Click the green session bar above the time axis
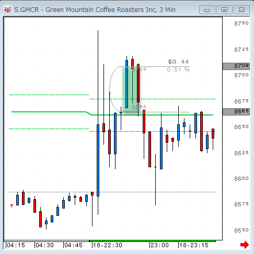The width and height of the screenshot is (254, 254). coord(153,241)
